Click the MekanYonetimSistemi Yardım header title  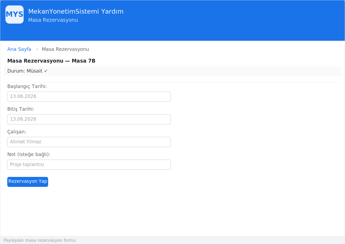coord(76,12)
